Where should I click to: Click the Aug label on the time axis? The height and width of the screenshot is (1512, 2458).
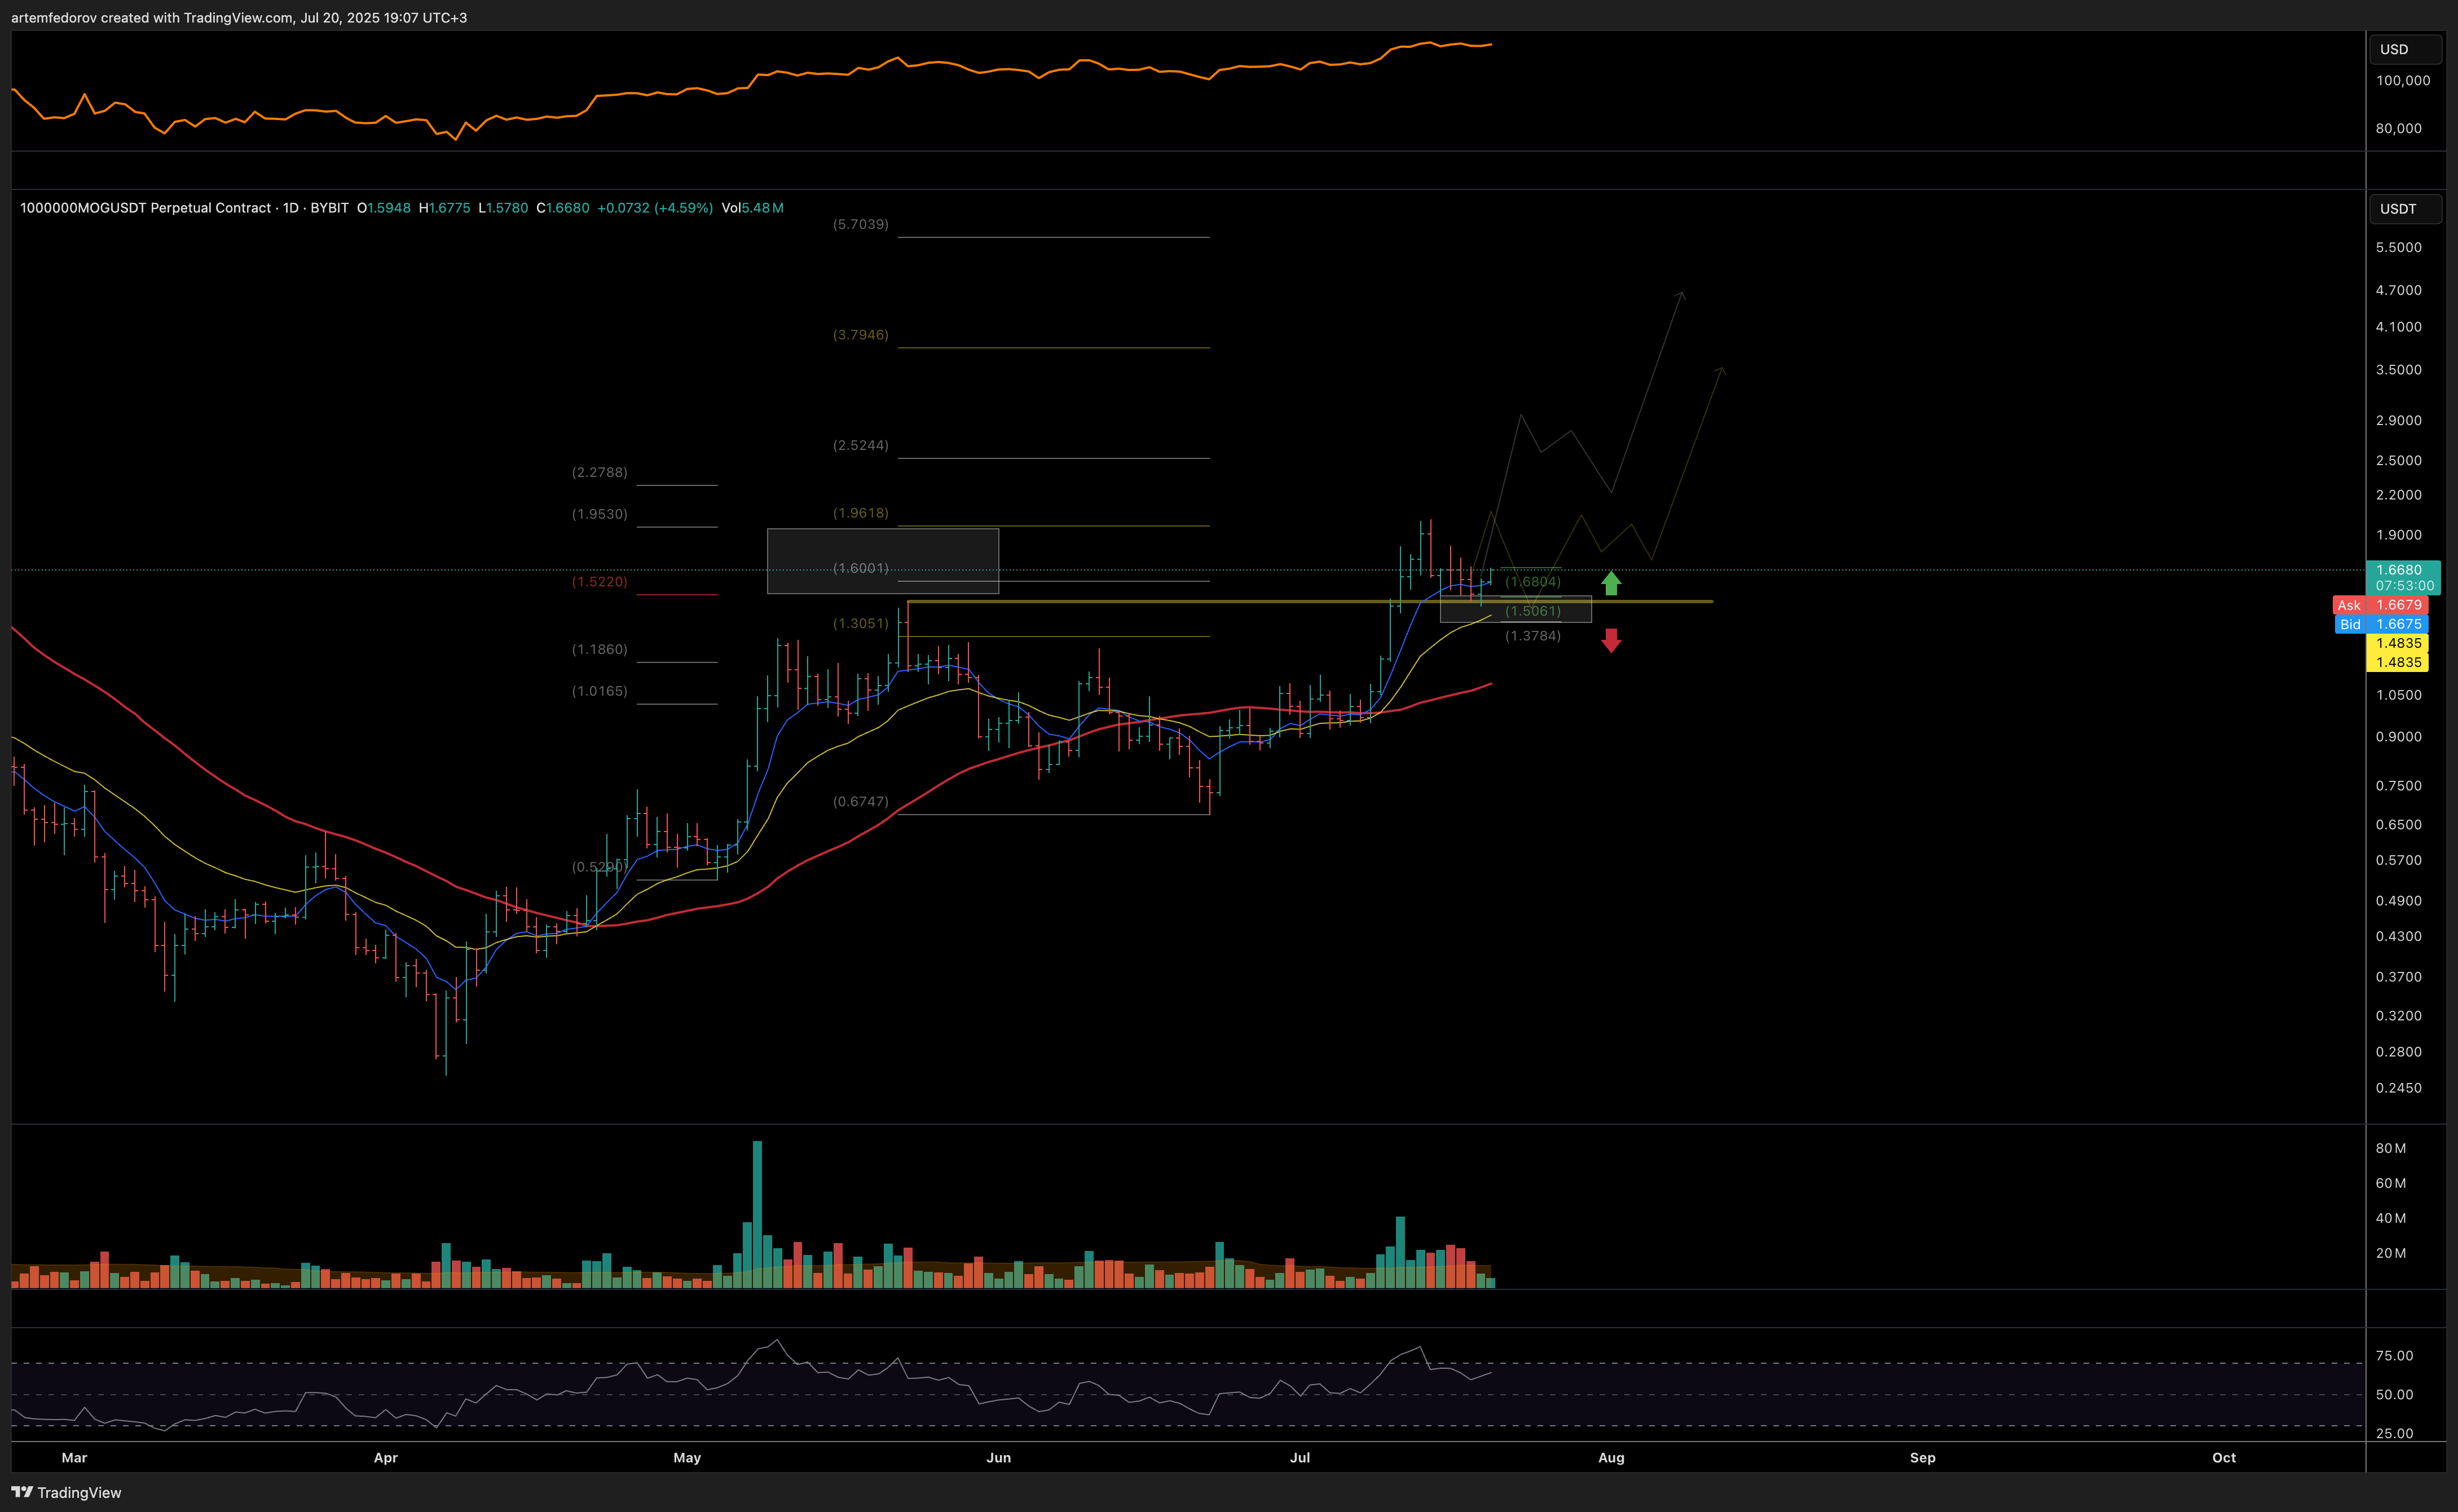click(x=1611, y=1458)
